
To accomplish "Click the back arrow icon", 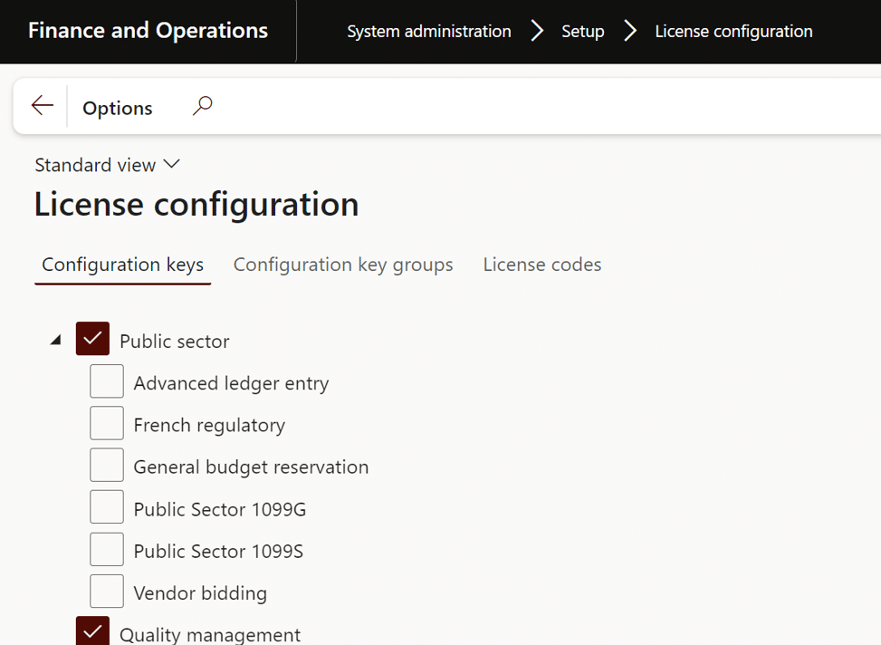I will (x=42, y=106).
